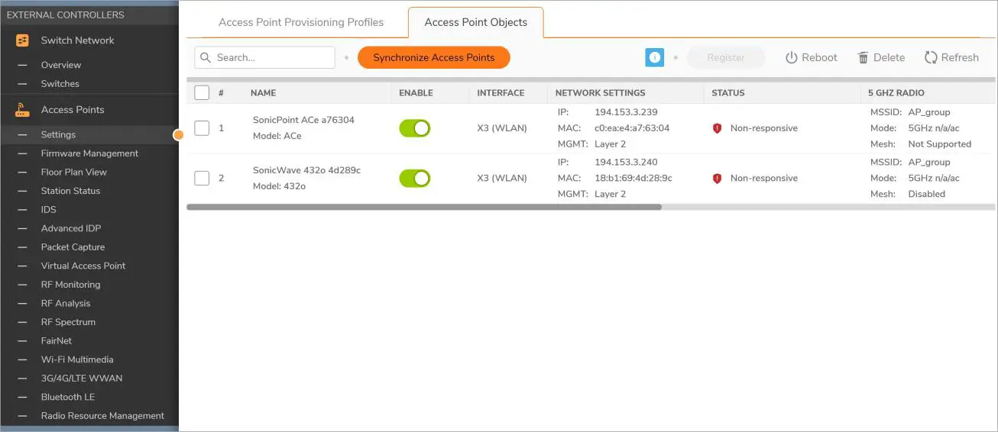
Task: Select the name SonicPoint ACe a76304
Action: (x=303, y=121)
